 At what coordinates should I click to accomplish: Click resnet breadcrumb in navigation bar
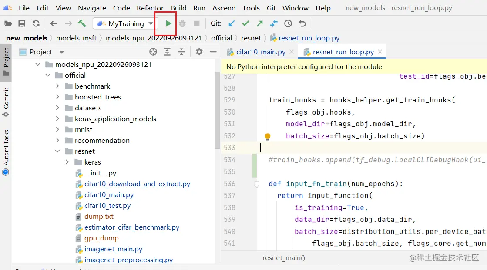click(251, 38)
